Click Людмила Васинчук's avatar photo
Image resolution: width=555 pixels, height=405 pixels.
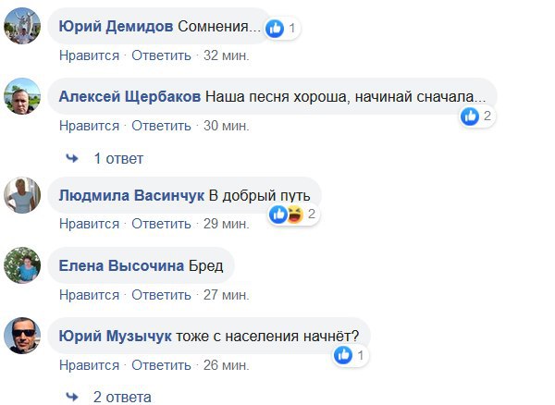20,195
